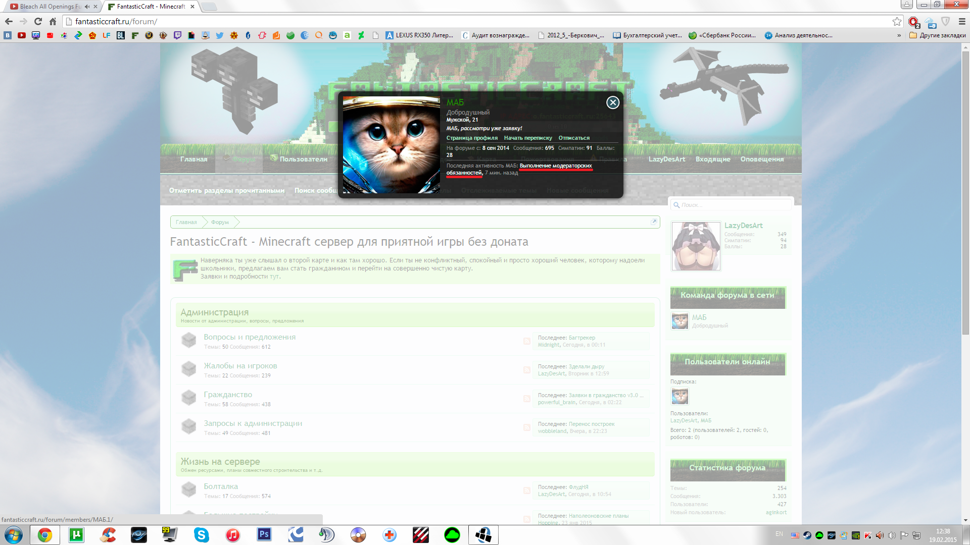Click RSS icon for Вопросы и предложения
The image size is (970, 545).
[x=526, y=341]
